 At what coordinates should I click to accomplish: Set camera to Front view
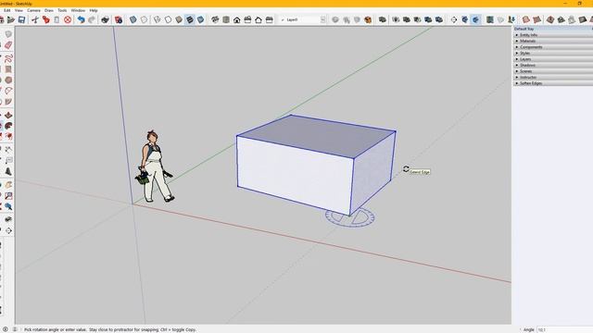[237, 19]
